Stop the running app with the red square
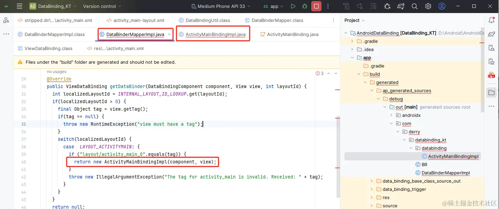 [316, 6]
